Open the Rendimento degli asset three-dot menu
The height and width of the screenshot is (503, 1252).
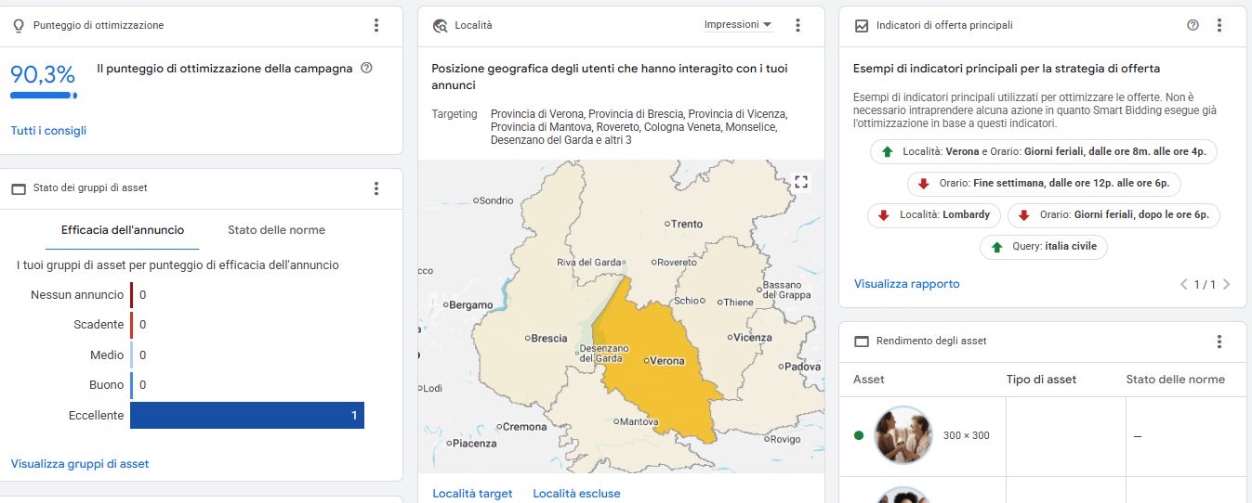click(x=1219, y=342)
